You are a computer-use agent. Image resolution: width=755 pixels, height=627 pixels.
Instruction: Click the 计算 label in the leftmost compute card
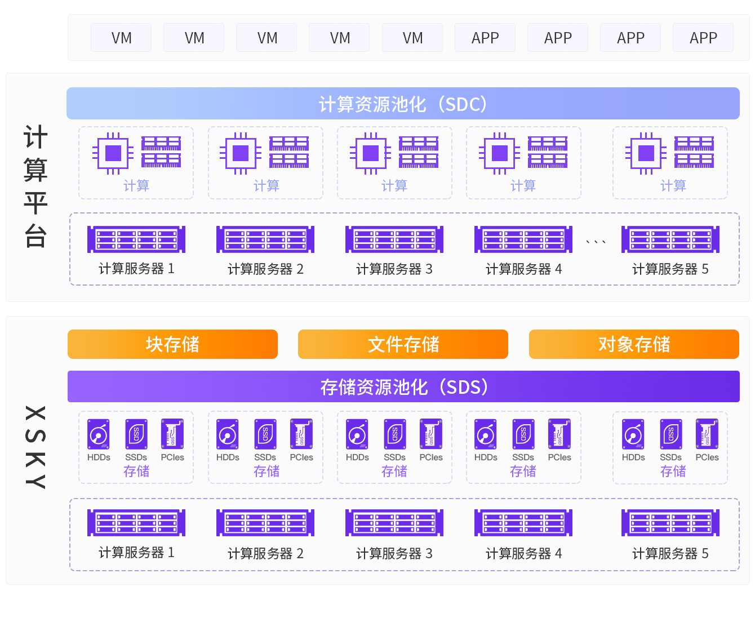pyautogui.click(x=136, y=186)
